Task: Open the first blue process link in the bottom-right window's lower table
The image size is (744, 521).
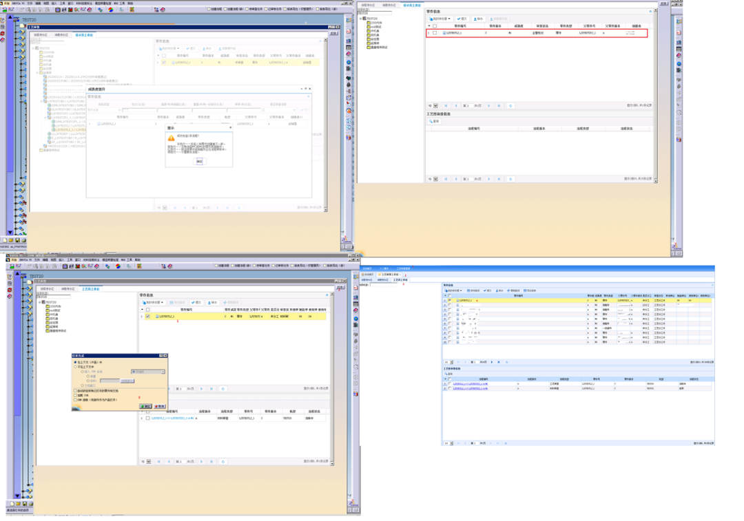Action: pos(471,384)
